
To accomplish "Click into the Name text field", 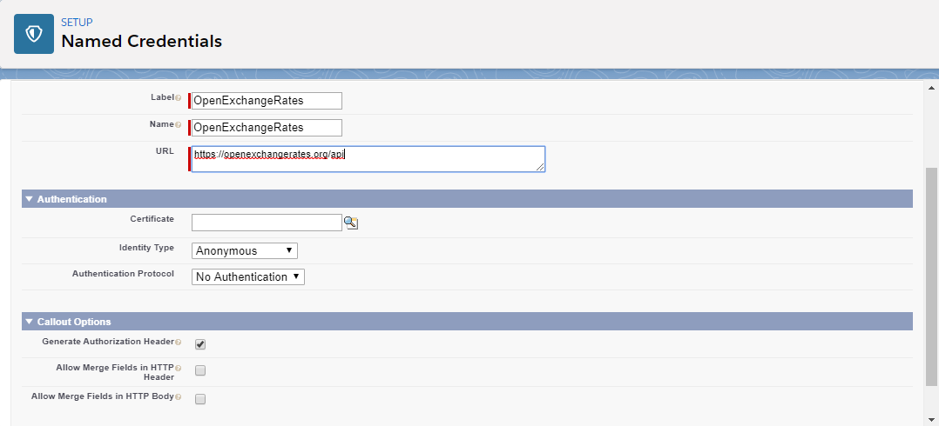I will point(267,128).
